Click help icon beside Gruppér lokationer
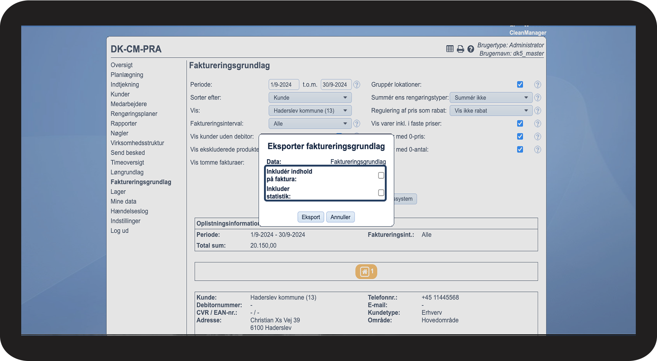This screenshot has width=657, height=361. (x=537, y=85)
